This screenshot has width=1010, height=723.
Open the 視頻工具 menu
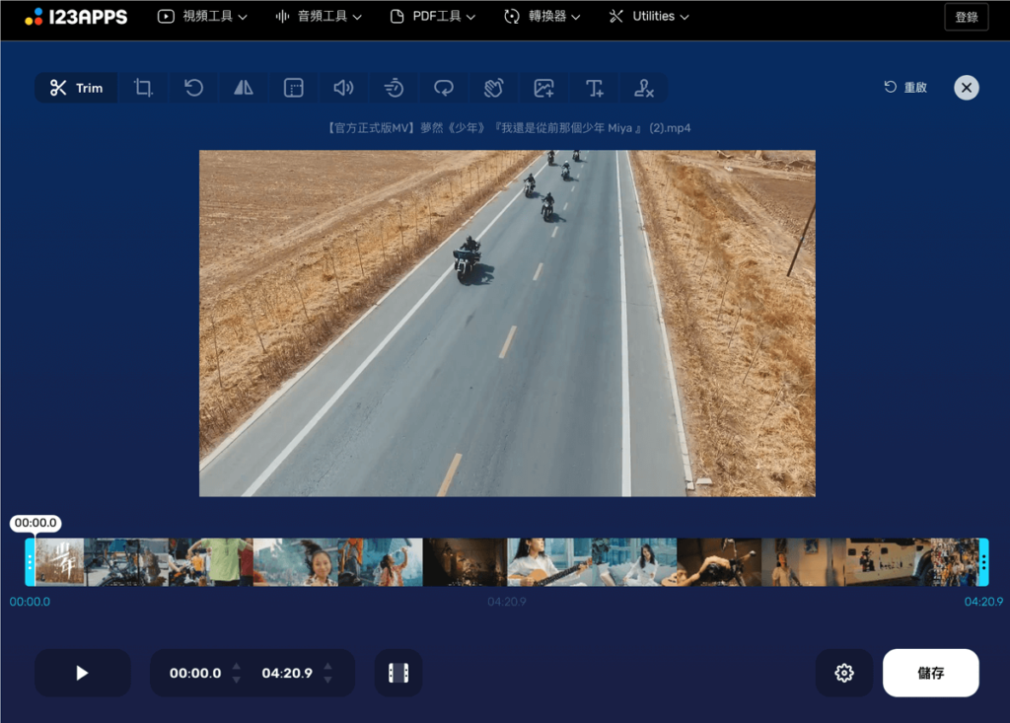click(202, 17)
